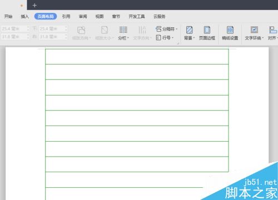
Task: Open the page setup dialog launcher
Action: [178, 43]
